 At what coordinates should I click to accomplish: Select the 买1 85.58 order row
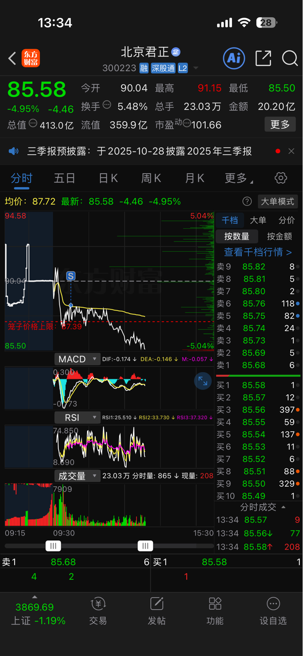258,385
